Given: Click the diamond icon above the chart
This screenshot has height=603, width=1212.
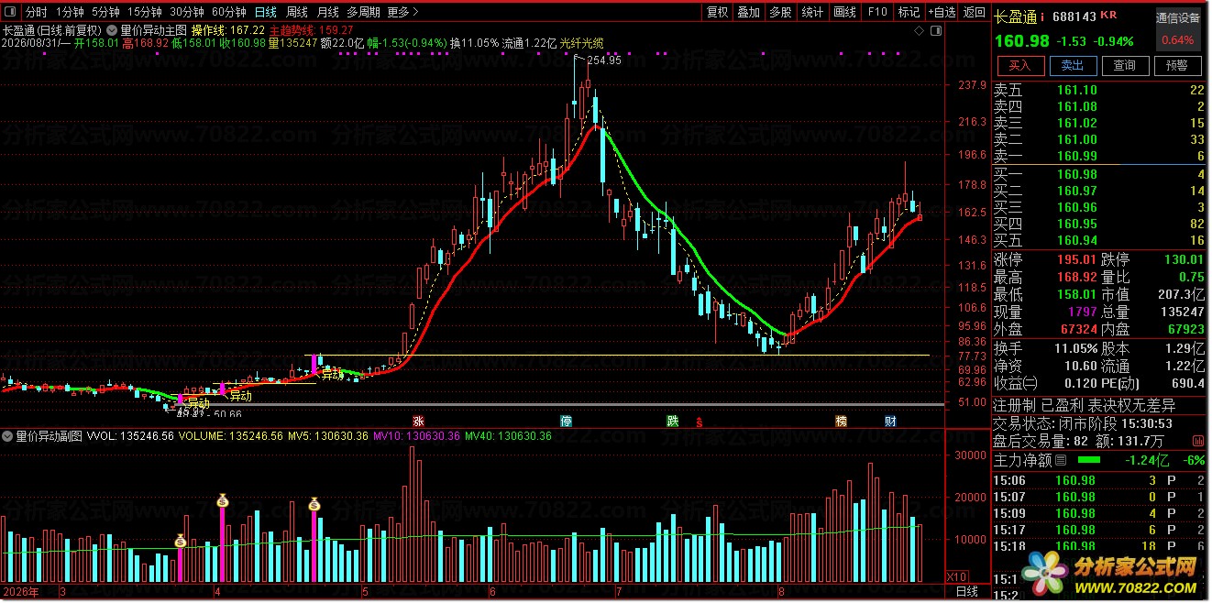Looking at the screenshot, I should (x=920, y=29).
